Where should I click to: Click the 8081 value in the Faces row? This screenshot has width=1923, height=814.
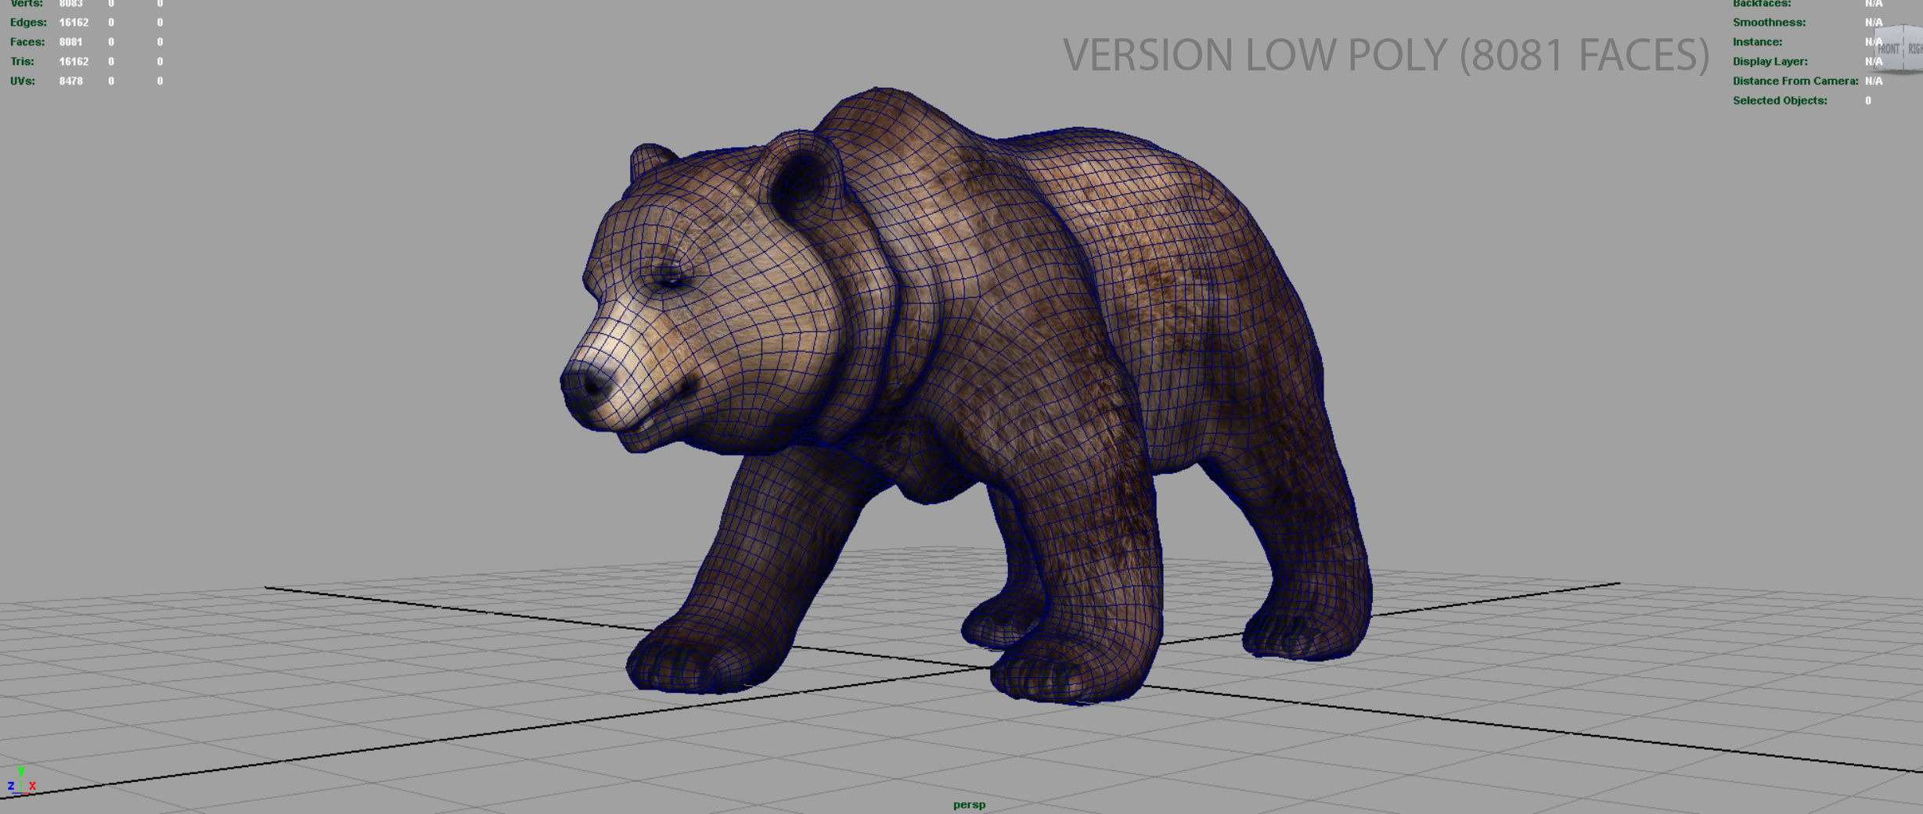[x=70, y=42]
